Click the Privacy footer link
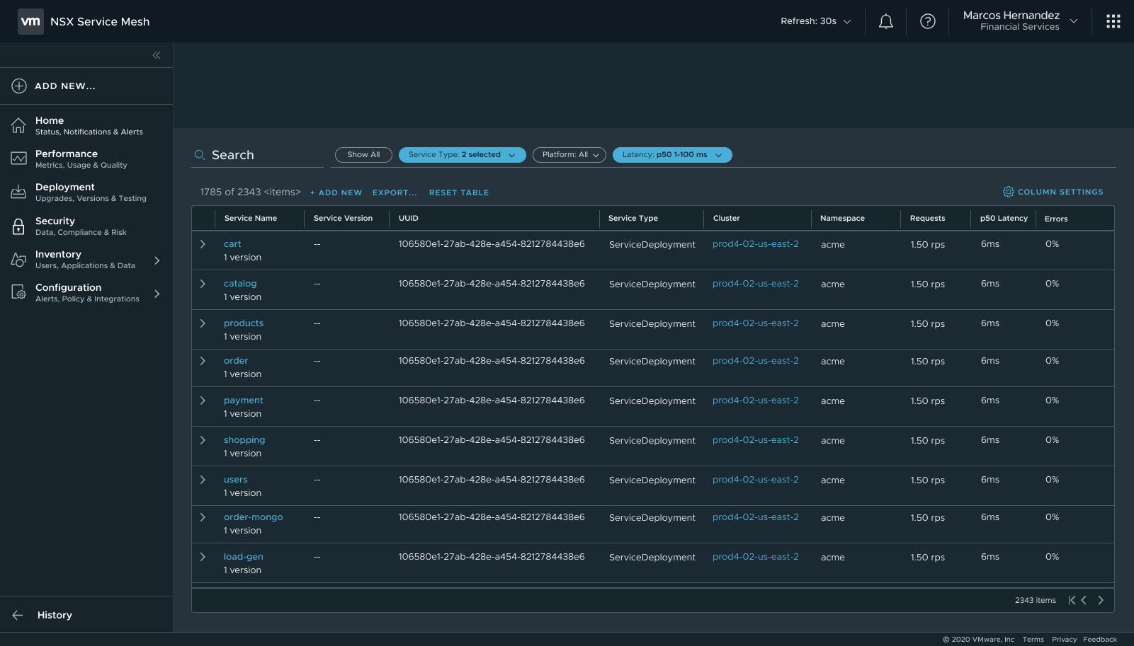1134x646 pixels. coord(1064,639)
